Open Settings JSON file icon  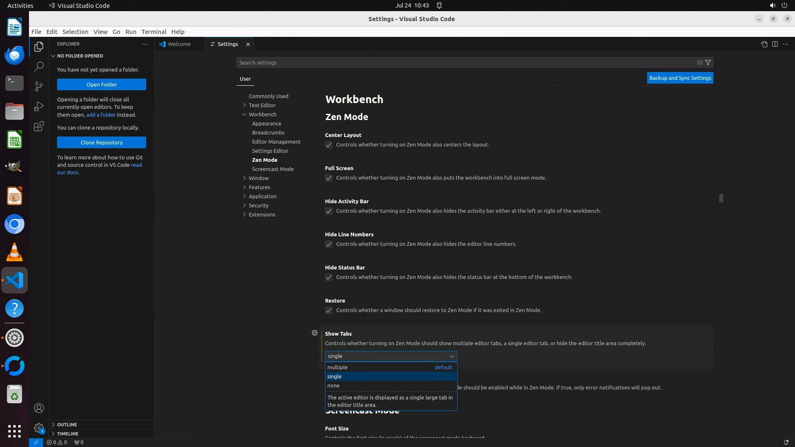764,44
